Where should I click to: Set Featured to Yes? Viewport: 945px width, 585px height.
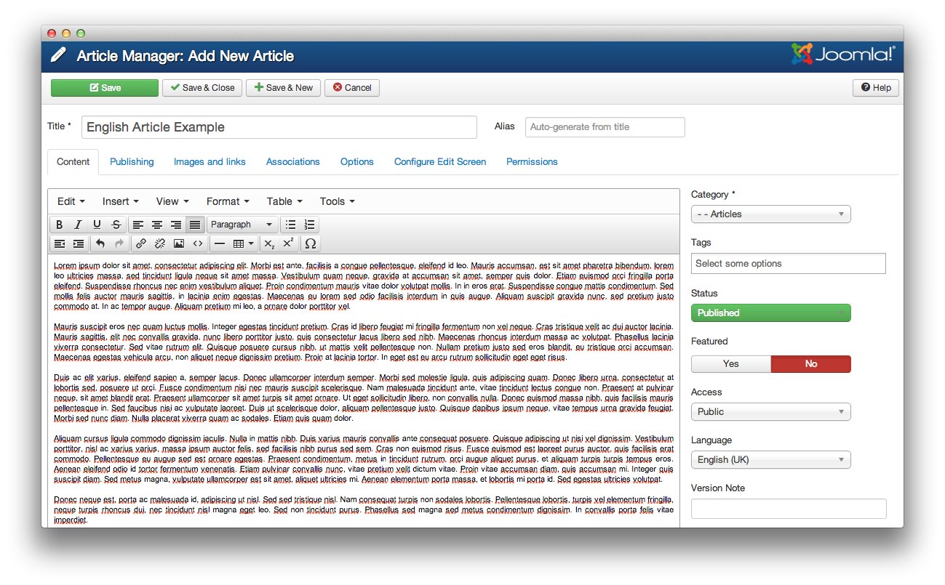730,364
